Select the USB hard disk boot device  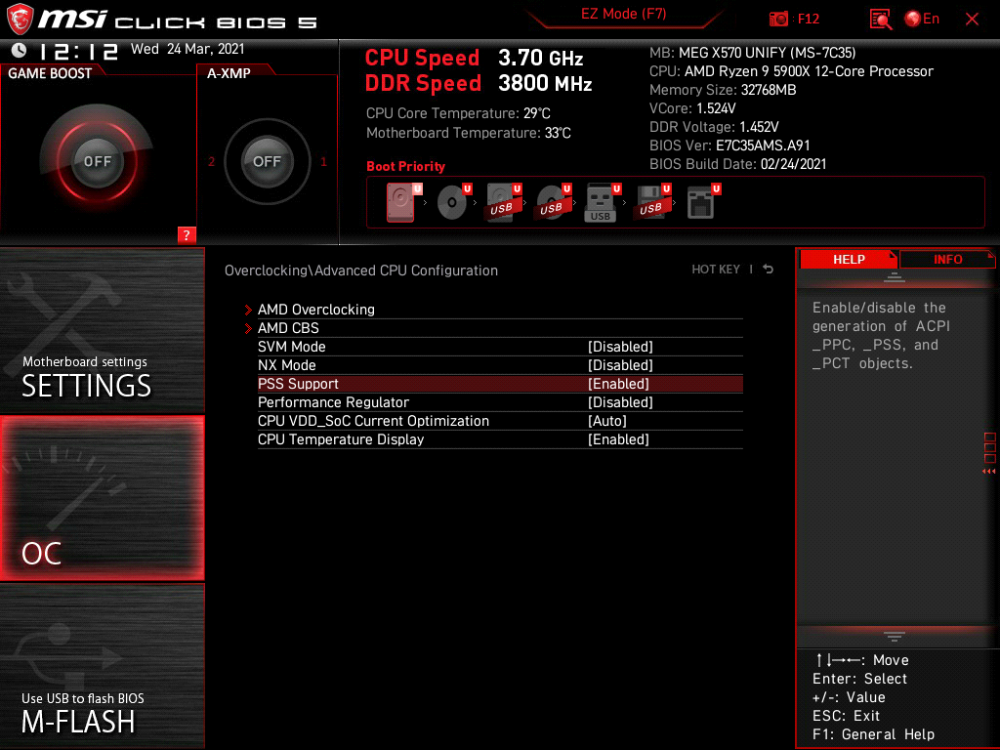[504, 202]
